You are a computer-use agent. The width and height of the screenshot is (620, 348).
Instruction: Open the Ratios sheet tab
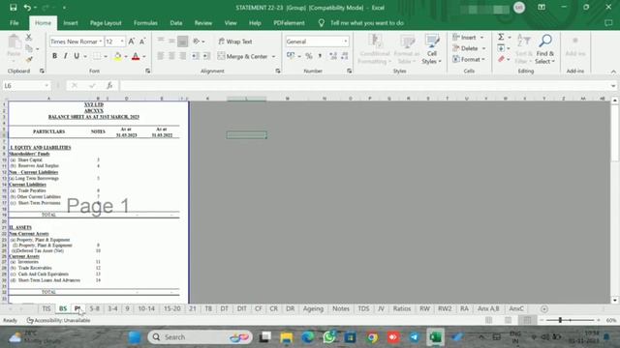pos(402,308)
